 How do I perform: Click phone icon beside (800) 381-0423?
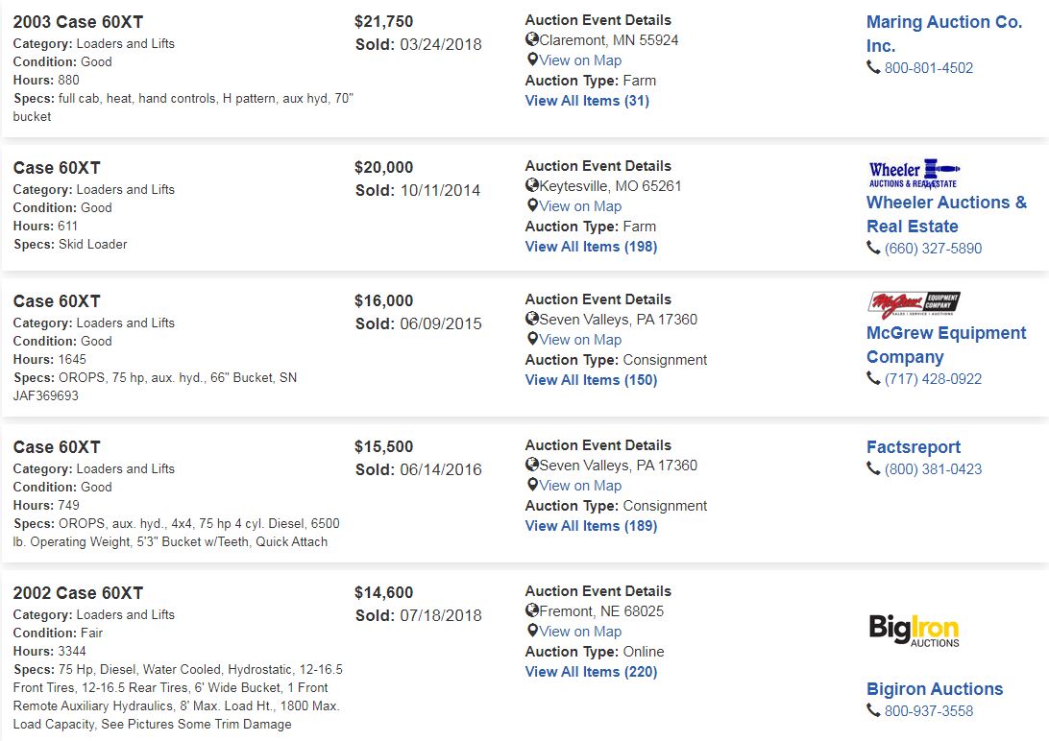873,469
